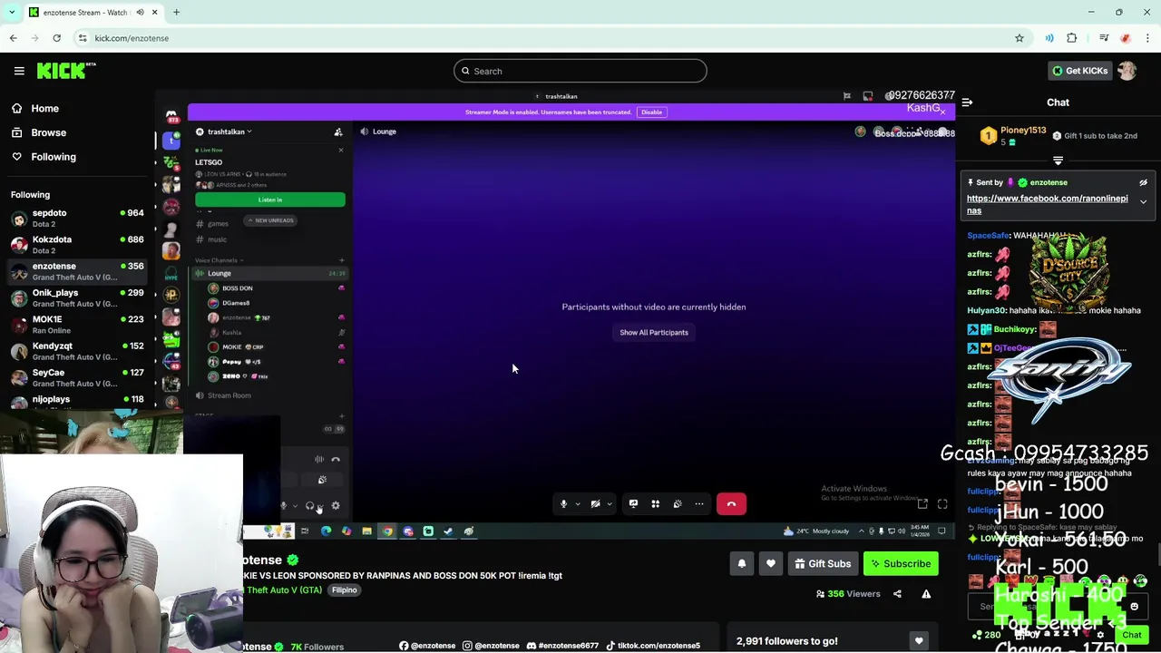Toggle fullscreen in the Discord call

click(x=942, y=504)
